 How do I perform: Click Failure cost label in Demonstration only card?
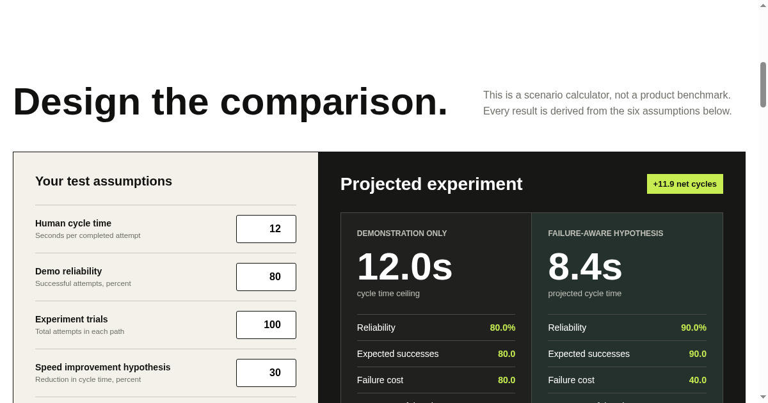[x=380, y=380]
